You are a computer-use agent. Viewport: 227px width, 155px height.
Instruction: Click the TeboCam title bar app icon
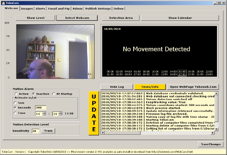(3, 3)
